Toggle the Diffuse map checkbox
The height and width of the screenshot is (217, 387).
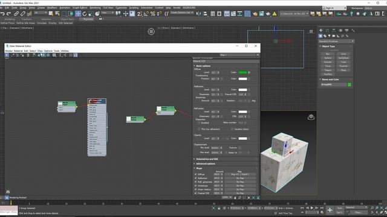[x=196, y=174]
